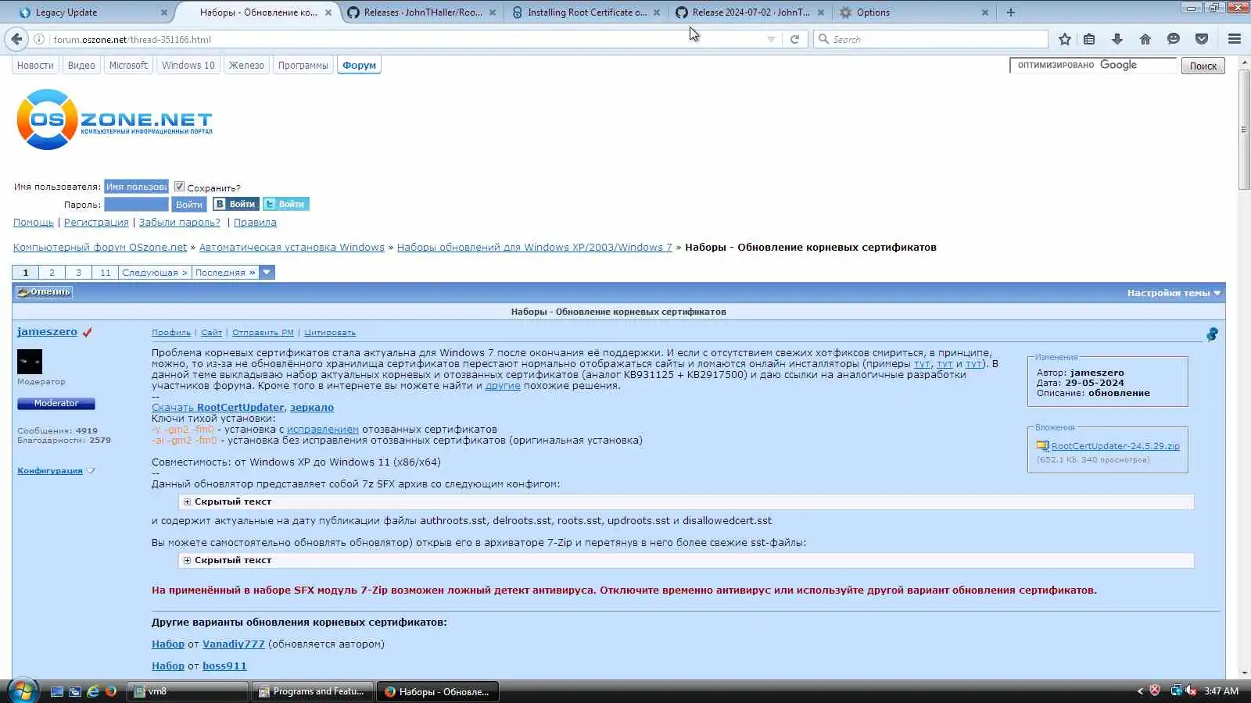Viewport: 1251px width, 703px height.
Task: Click the Войти login button
Action: pos(188,205)
